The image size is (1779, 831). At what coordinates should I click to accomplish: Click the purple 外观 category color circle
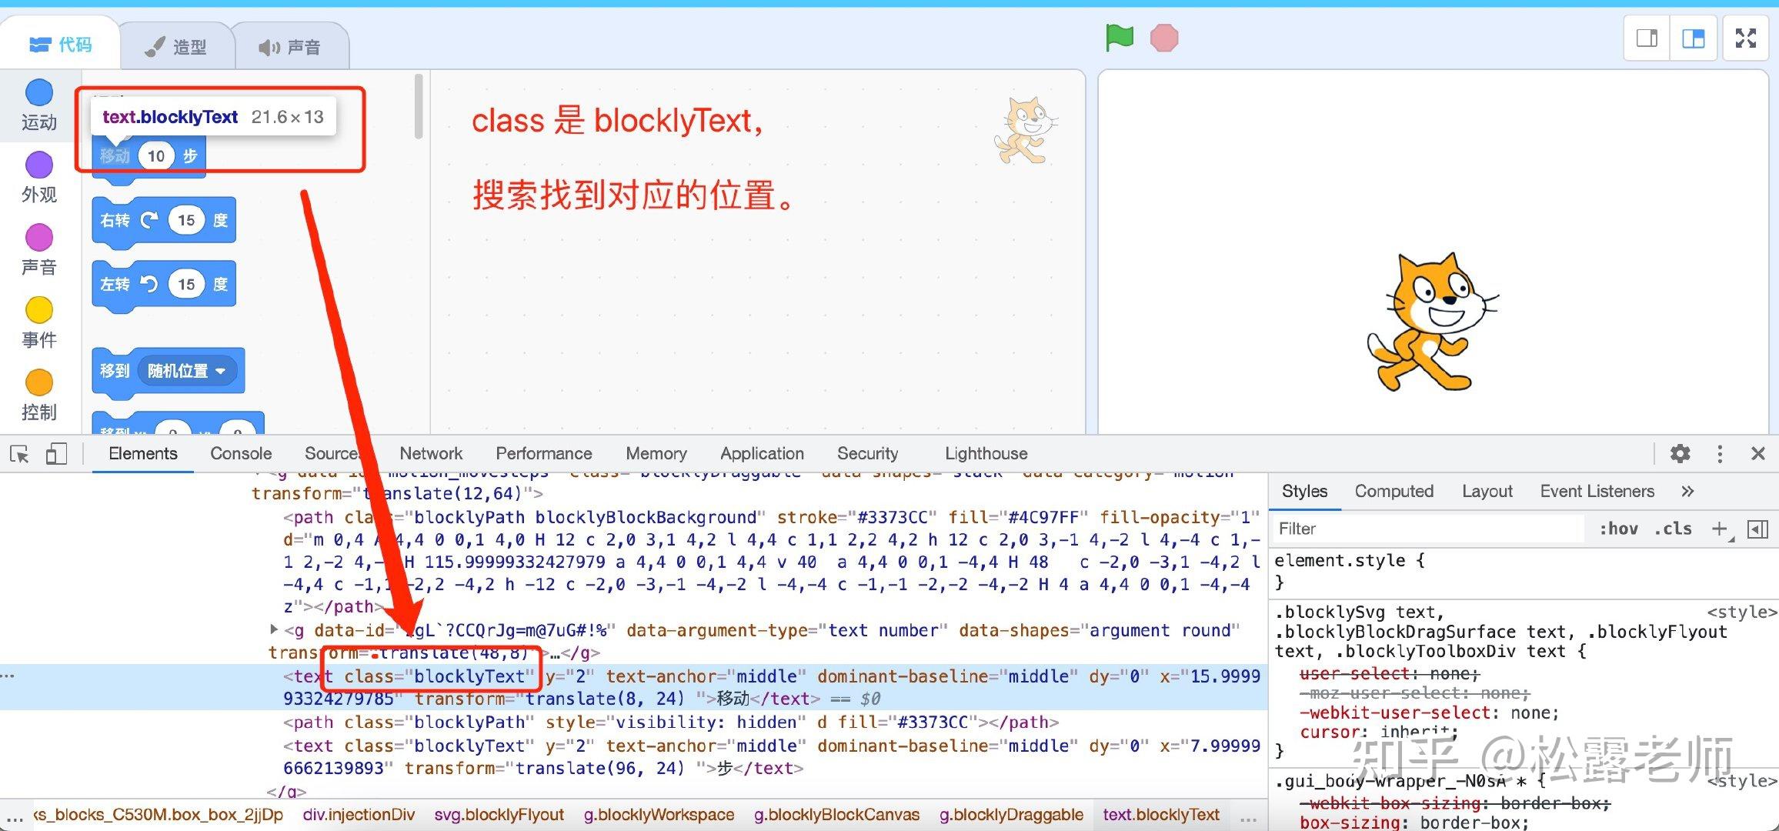38,165
